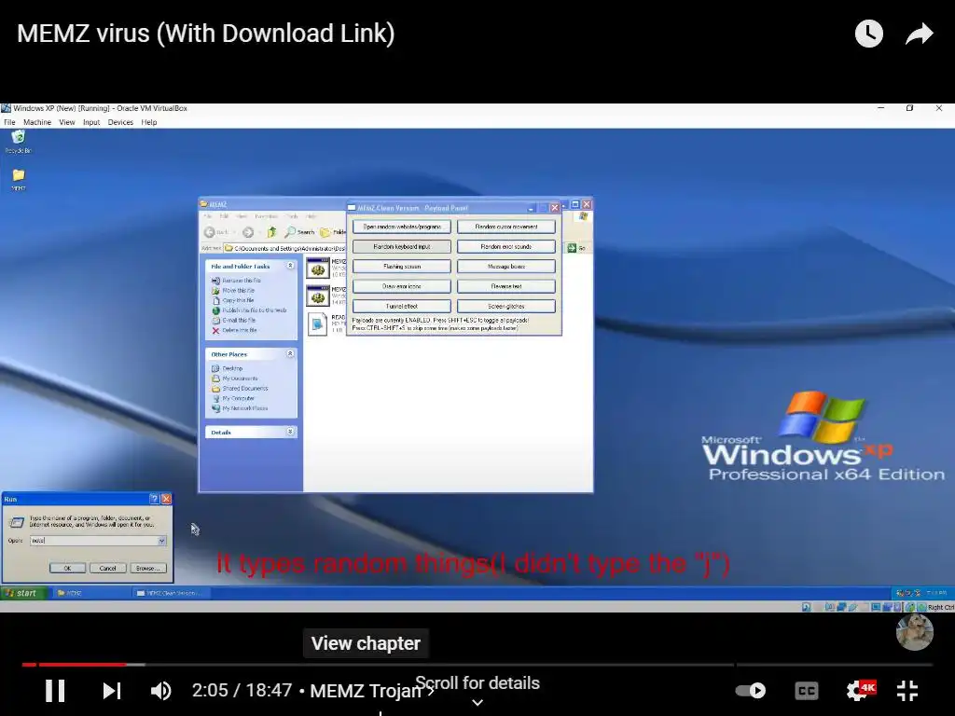Open the player settings gear
The height and width of the screenshot is (716, 955).
(x=859, y=691)
